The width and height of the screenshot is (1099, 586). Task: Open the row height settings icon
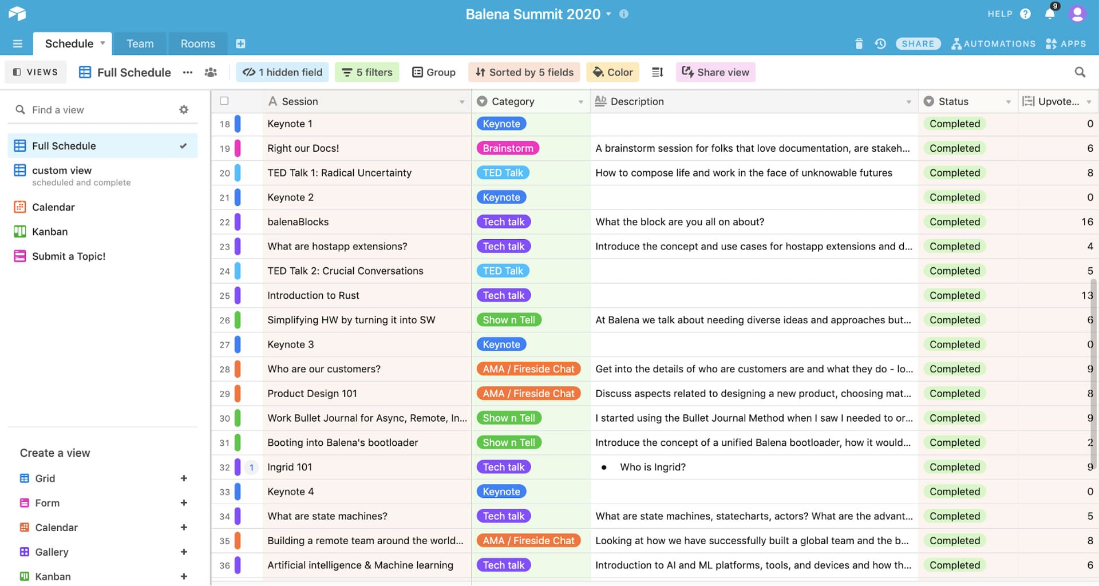pos(657,72)
